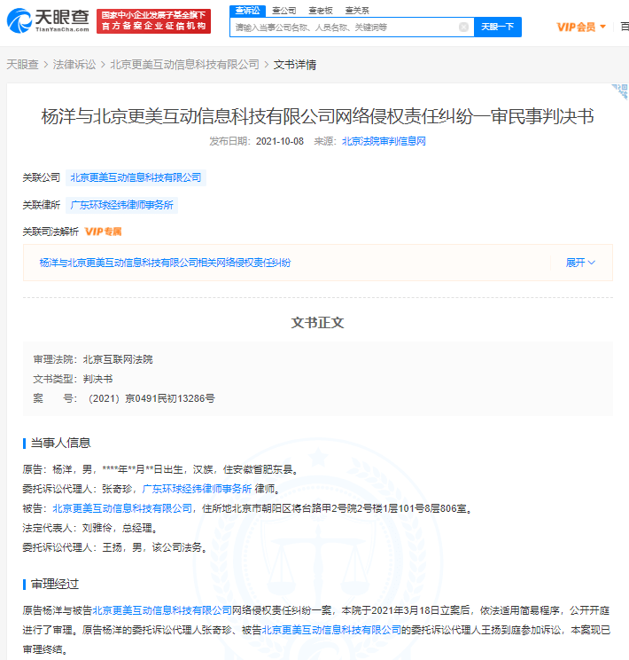Open the related 网络侵权责任纠纷 case link
This screenshot has height=660, width=629.
(165, 263)
